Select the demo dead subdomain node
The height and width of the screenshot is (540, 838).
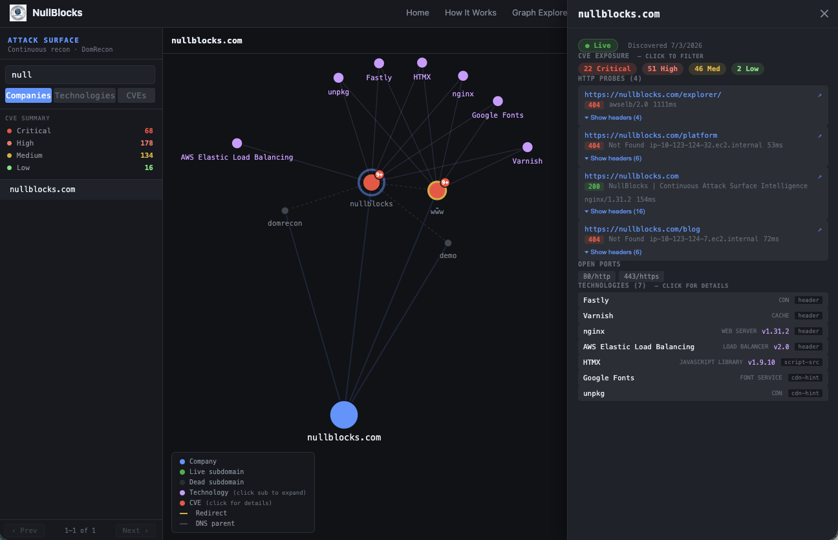(x=448, y=243)
